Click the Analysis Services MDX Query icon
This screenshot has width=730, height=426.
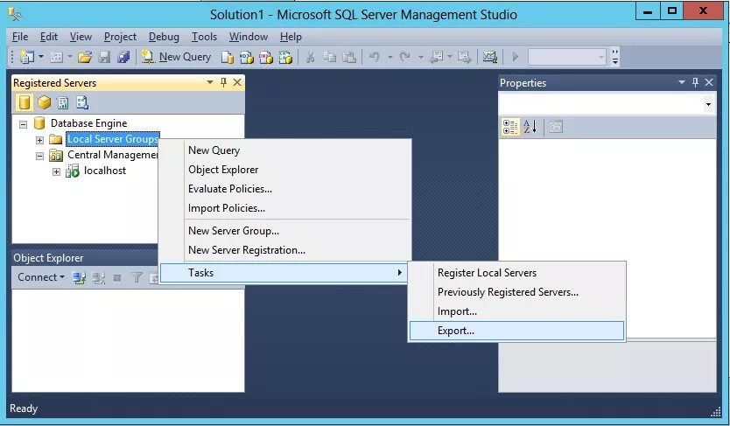(x=246, y=57)
